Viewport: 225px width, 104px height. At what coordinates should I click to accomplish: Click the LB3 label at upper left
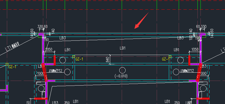click(x=63, y=38)
